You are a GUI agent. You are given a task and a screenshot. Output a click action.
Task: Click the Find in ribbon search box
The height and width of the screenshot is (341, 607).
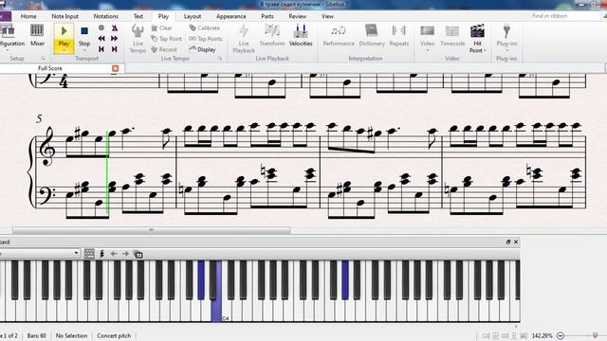click(564, 16)
